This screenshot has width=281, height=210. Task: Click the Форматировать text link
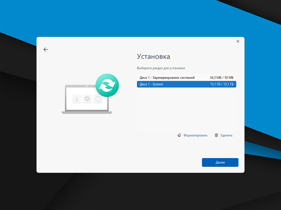(x=195, y=135)
